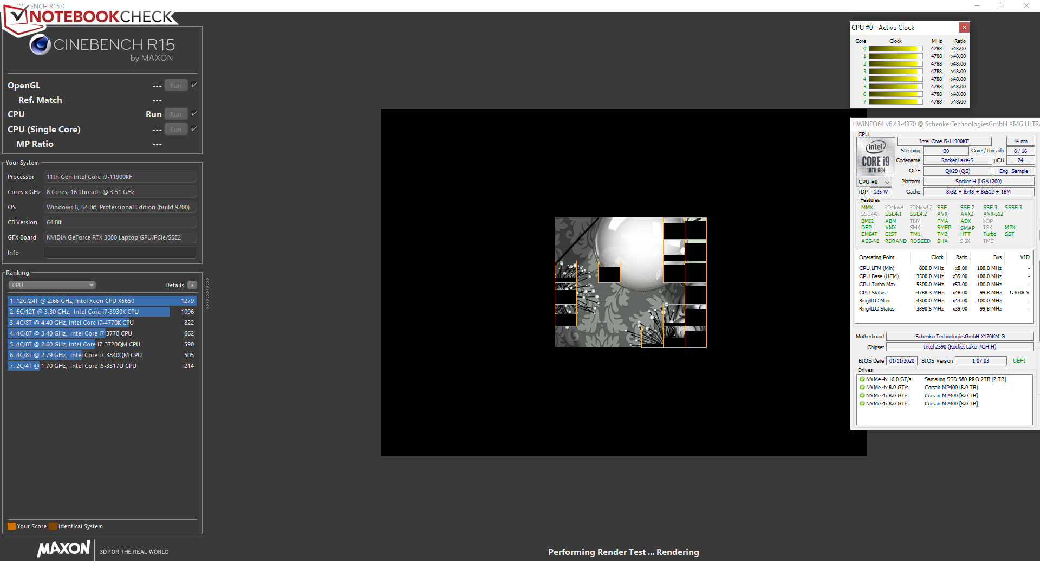The height and width of the screenshot is (561, 1040).
Task: Click green status icon of second NVMe drive
Action: click(x=862, y=388)
